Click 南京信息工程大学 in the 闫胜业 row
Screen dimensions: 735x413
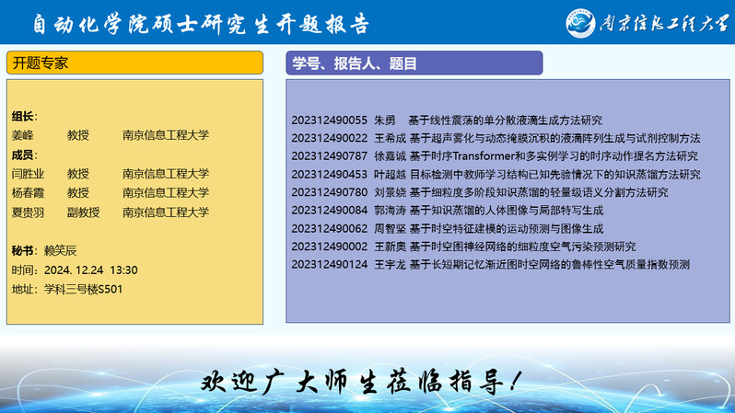pyautogui.click(x=166, y=174)
